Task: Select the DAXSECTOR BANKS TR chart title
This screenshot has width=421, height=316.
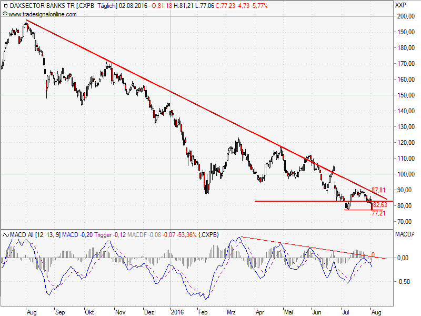Action: point(41,6)
